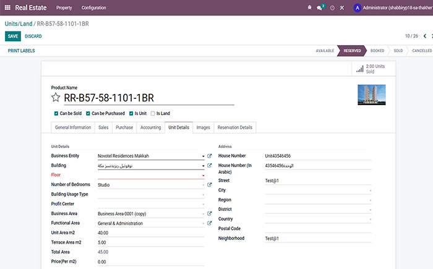This screenshot has height=269, width=433.
Task: Open the conversations chat icon
Action: pos(320,8)
